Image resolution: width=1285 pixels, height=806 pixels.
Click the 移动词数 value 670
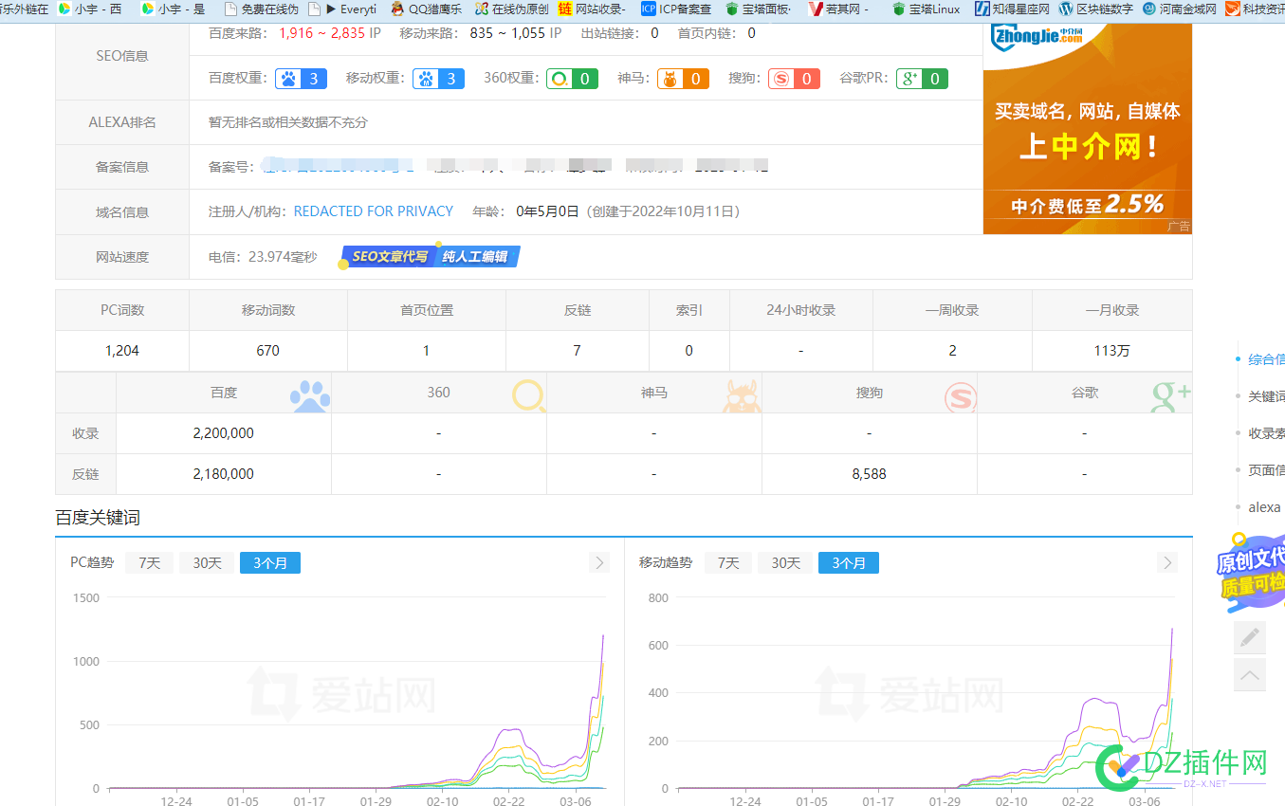[x=268, y=351]
